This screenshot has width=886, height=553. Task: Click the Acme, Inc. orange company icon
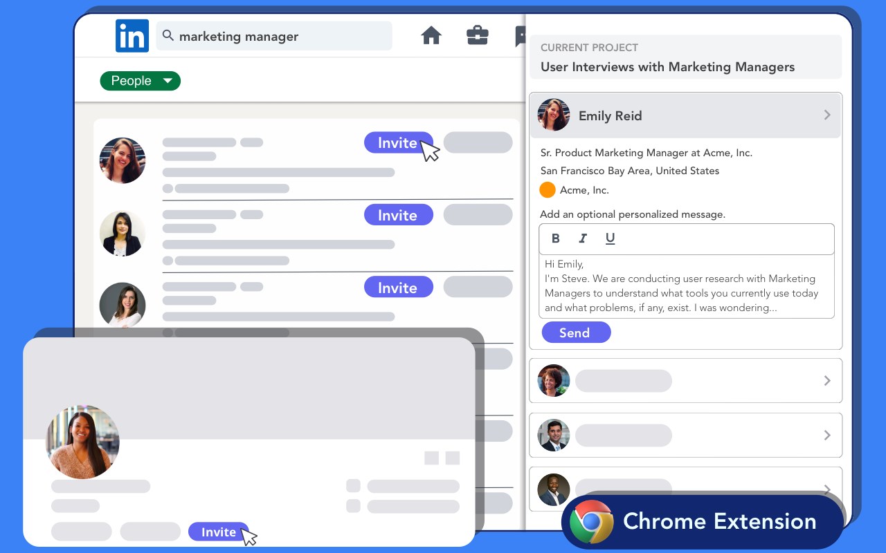point(548,189)
